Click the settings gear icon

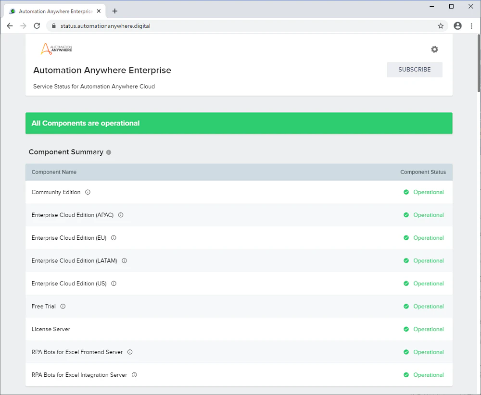(434, 49)
